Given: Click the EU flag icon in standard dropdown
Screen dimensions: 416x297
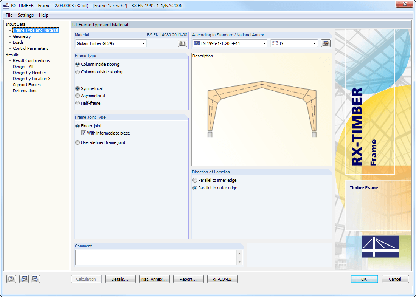Looking at the screenshot, I should coord(197,43).
